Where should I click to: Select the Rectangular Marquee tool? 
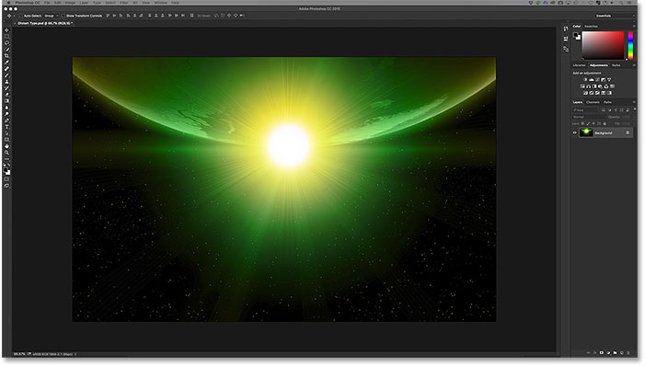pyautogui.click(x=7, y=36)
